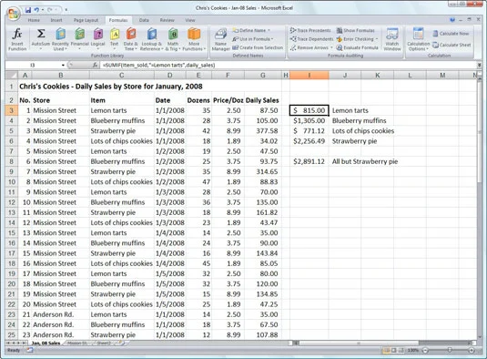
Task: Open Calculation Options
Action: point(419,39)
